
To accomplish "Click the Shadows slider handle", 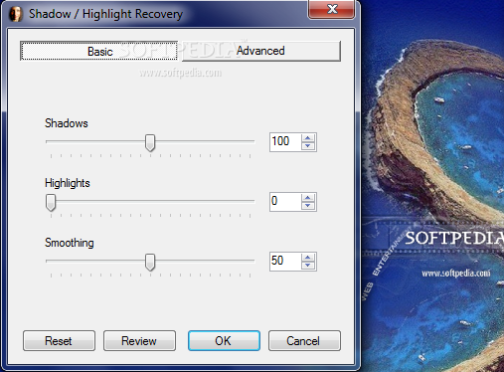I will [150, 142].
